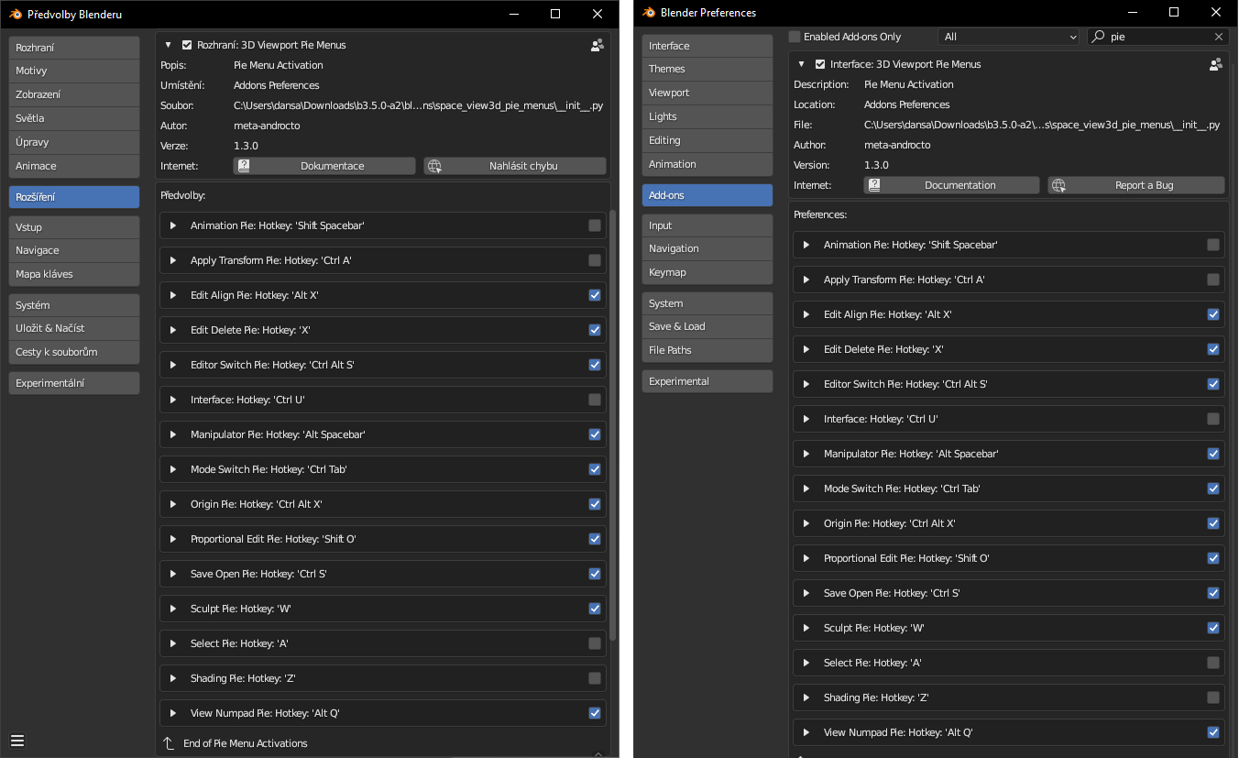Expand Animation Pie row in Czech window
This screenshot has height=758, width=1239.
(173, 225)
